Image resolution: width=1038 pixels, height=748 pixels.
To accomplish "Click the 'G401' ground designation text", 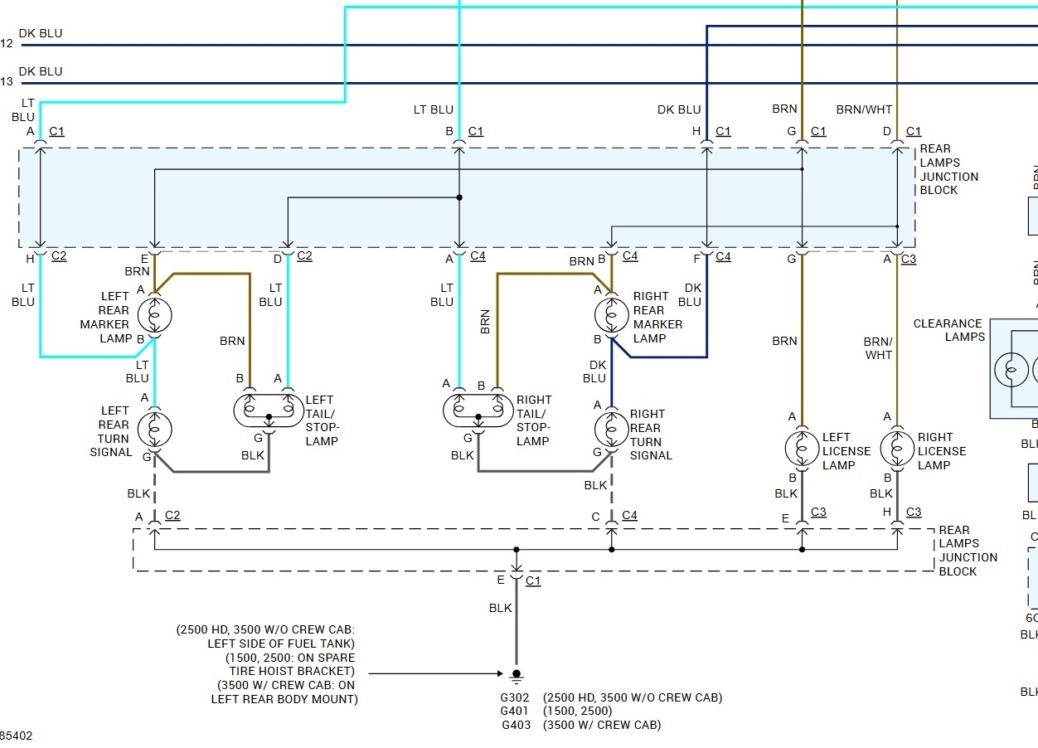I will 515,711.
